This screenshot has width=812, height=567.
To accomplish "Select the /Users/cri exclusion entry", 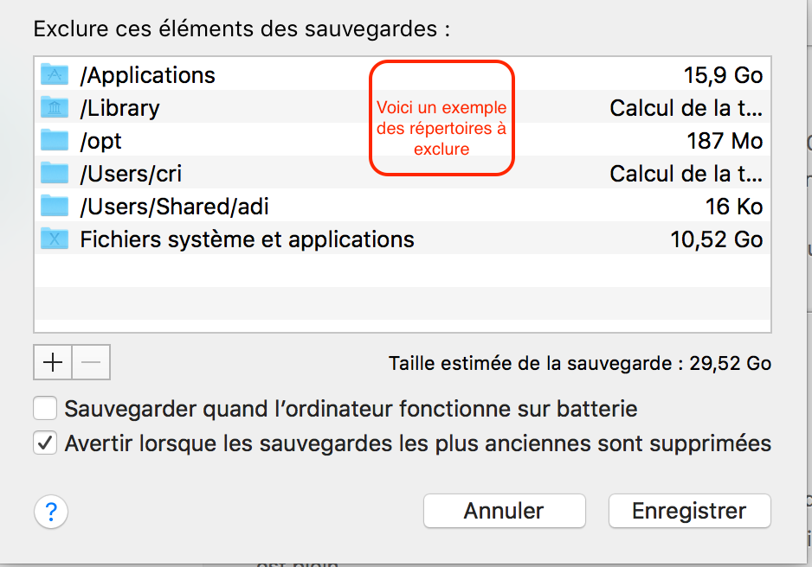I will pyautogui.click(x=131, y=174).
